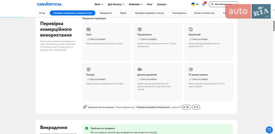Open Мій обліковий запис account dropdown

[x=223, y=4]
